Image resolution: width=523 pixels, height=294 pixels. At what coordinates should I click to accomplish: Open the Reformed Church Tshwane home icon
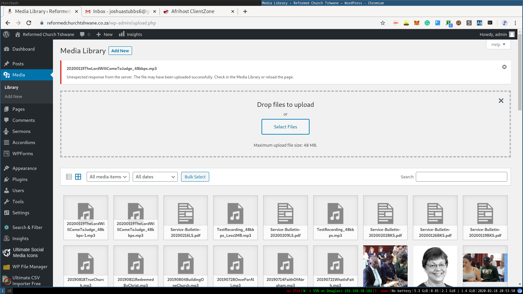tap(18, 34)
